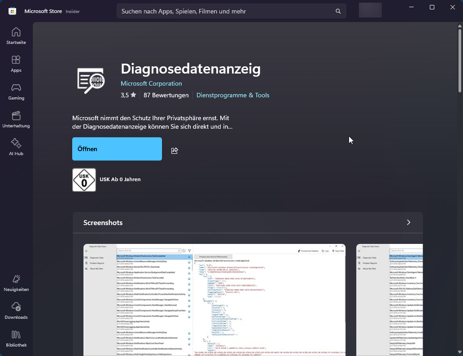Focus the Suchen nach Apps search field
This screenshot has width=463, height=356.
[231, 11]
